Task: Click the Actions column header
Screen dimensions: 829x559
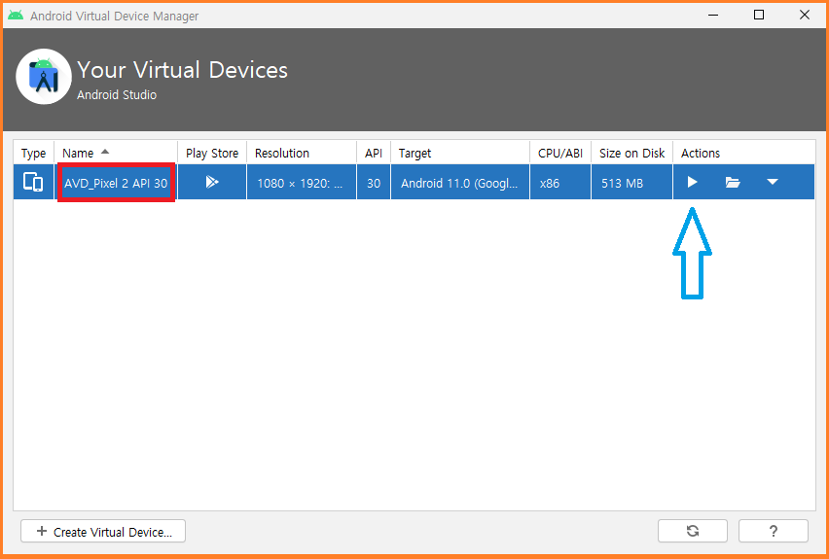Action: 744,153
